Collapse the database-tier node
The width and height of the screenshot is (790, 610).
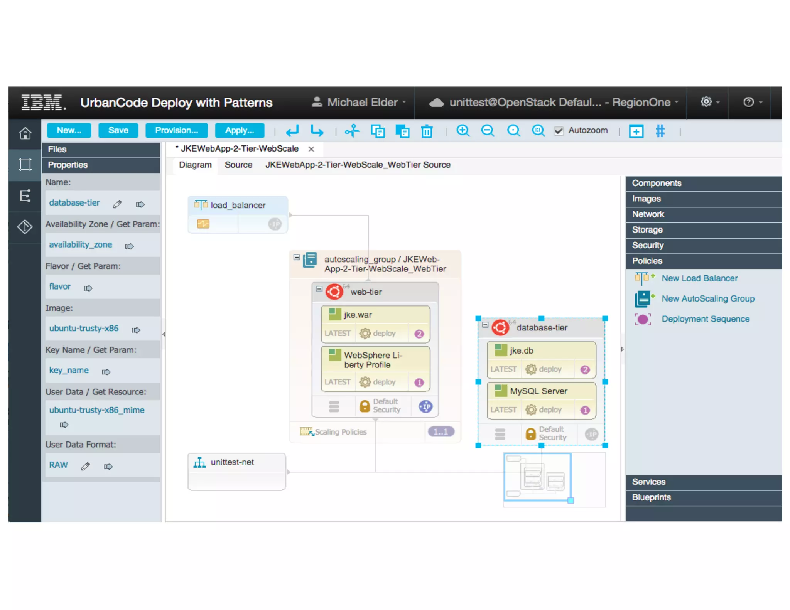tap(485, 325)
